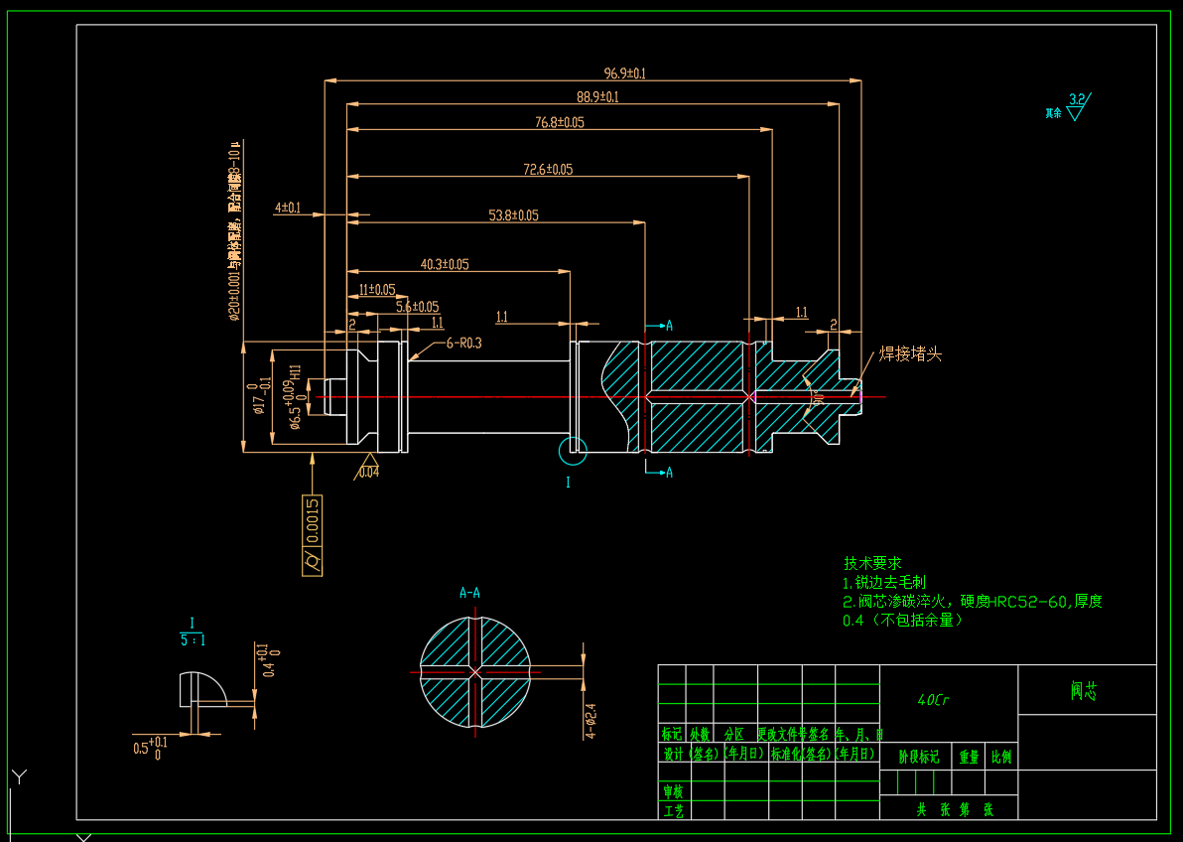Viewport: 1183px width, 842px height.
Task: Pick the 76.8±0.05 dimension text
Action: 559,121
